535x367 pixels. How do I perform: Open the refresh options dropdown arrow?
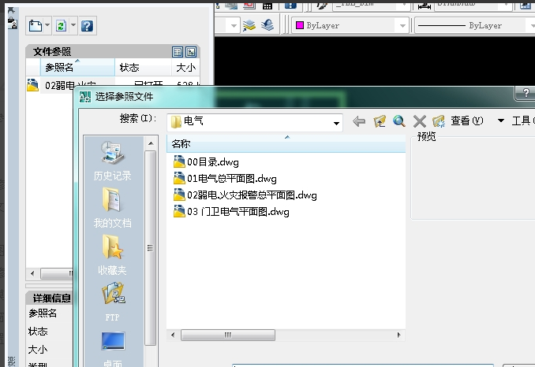(73, 25)
